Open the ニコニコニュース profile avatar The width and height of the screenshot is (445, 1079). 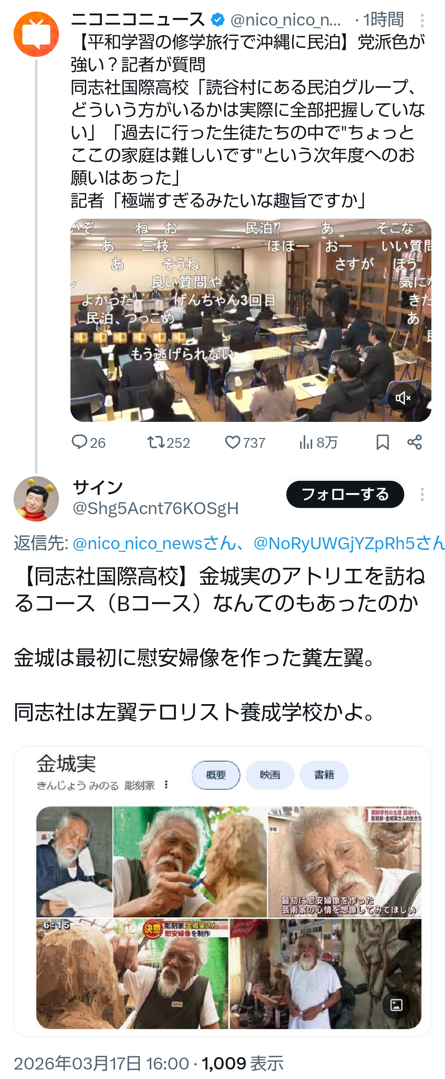[36, 34]
